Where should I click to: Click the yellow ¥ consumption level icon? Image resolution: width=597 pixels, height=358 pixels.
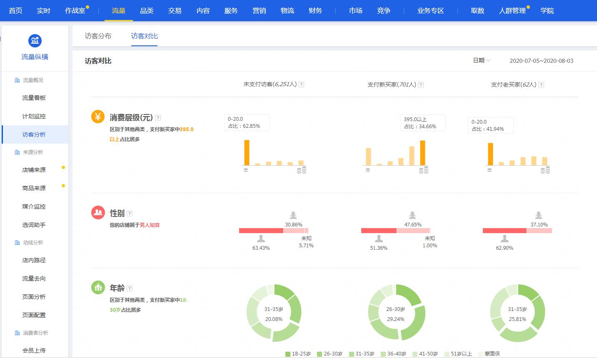97,117
